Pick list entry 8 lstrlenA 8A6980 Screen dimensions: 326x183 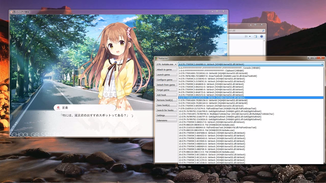[x=251, y=89]
